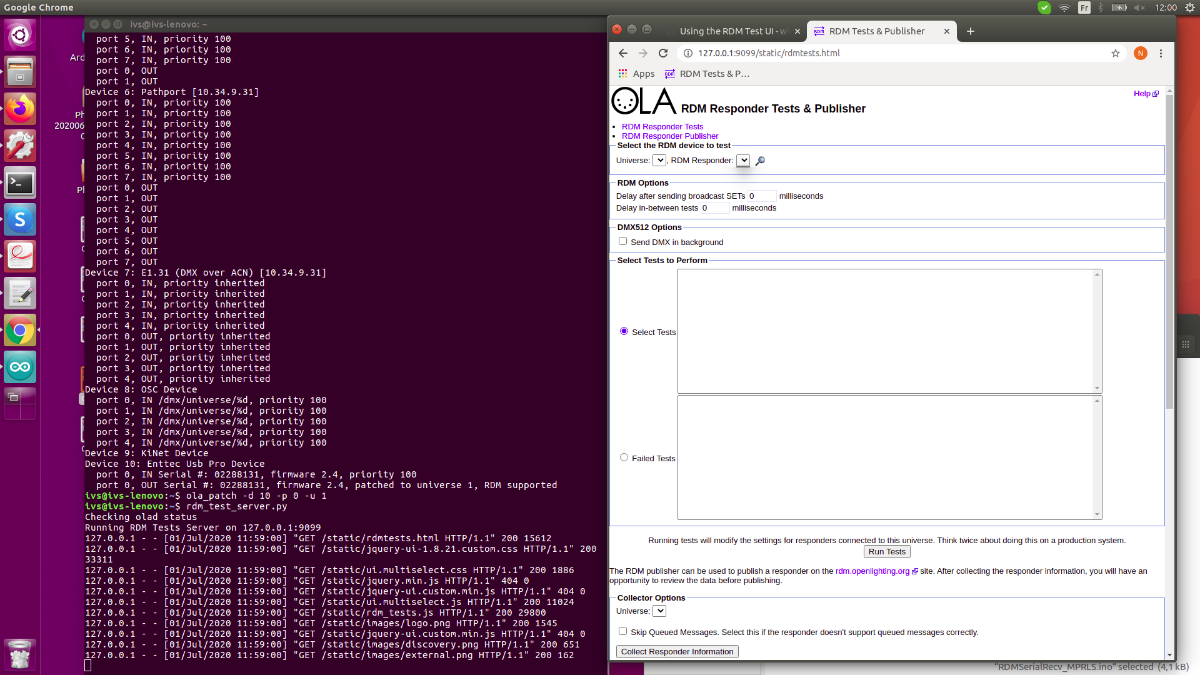Open the Collector Options Universe dropdown
The height and width of the screenshot is (675, 1200).
click(x=659, y=611)
